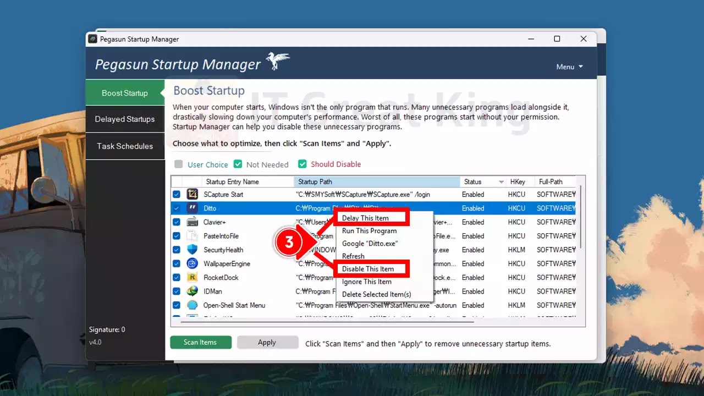
Task: Select the "Open-Shell Start Menu" entry name
Action: pyautogui.click(x=234, y=305)
